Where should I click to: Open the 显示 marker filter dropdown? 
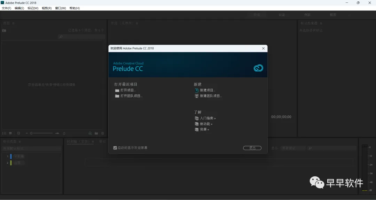click(x=293, y=148)
